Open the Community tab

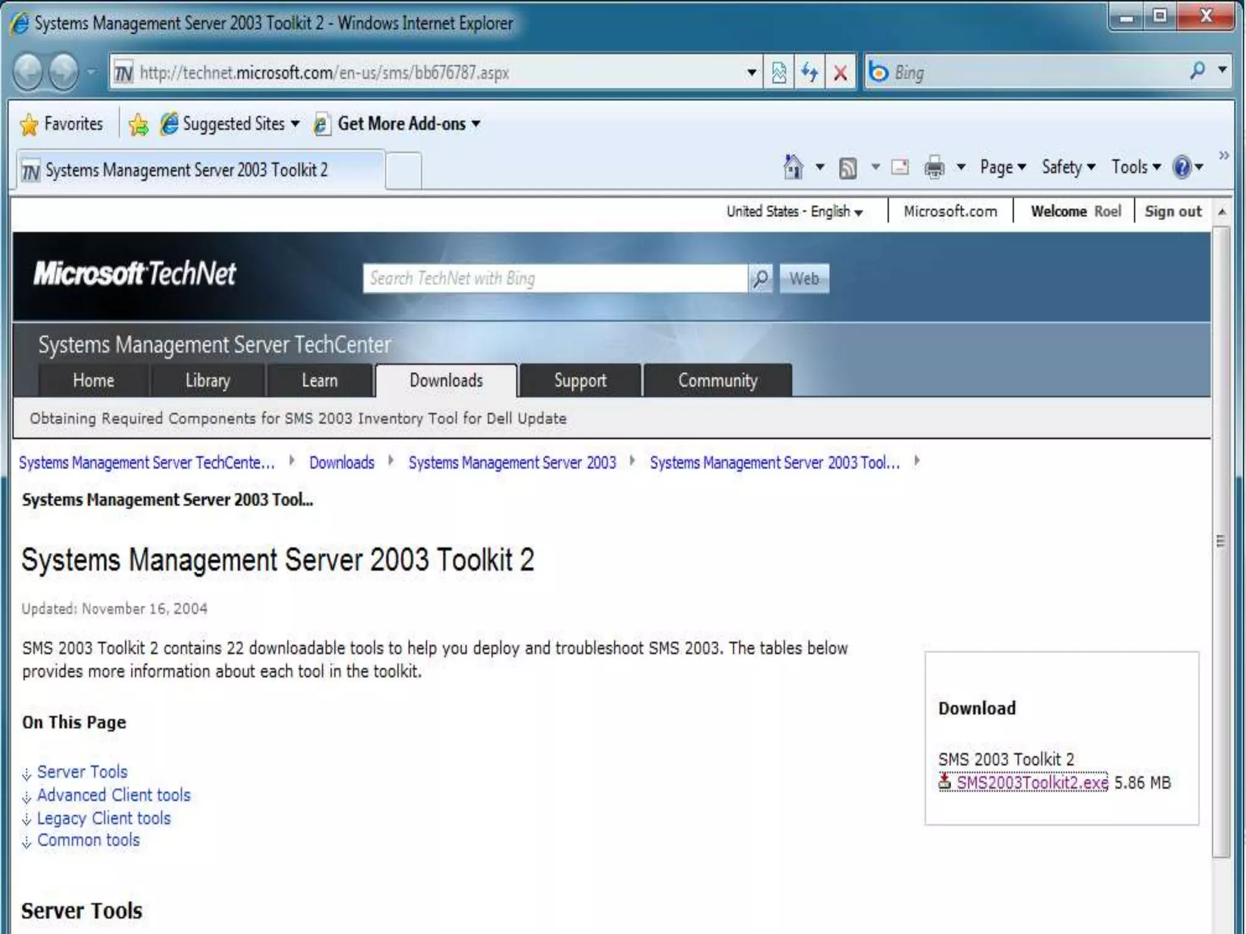[x=718, y=381]
